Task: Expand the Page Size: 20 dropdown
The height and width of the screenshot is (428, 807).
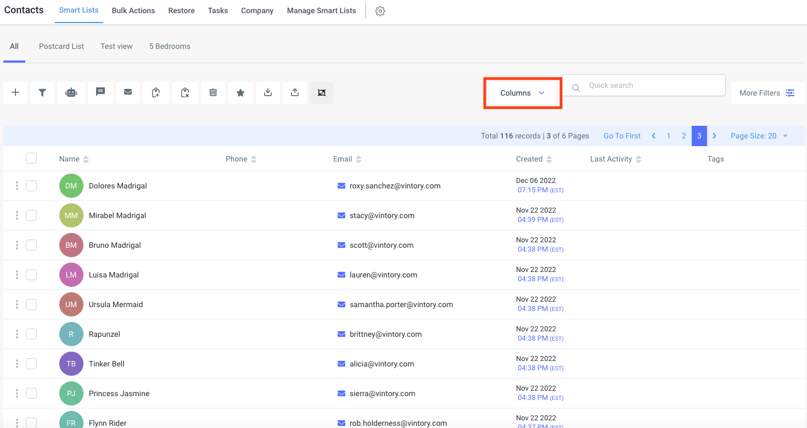Action: tap(759, 136)
